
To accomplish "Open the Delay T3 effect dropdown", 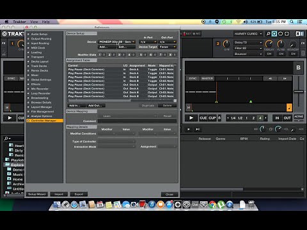I will (248, 42).
